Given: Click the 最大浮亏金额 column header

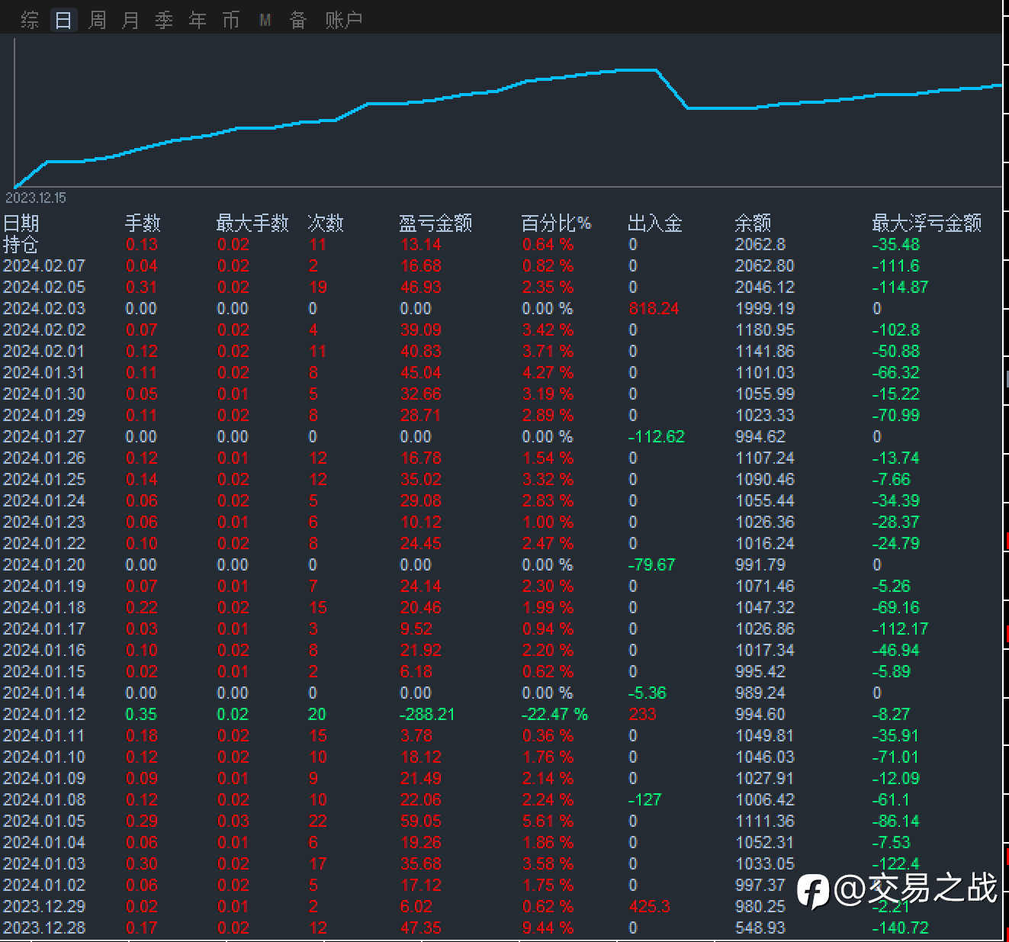Looking at the screenshot, I should click(x=927, y=223).
